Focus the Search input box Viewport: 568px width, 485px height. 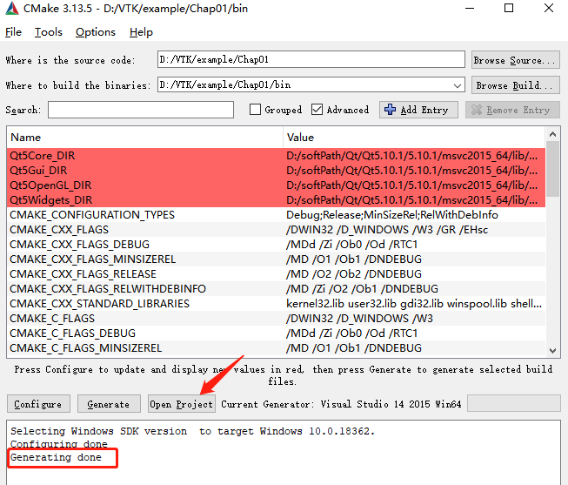pyautogui.click(x=141, y=110)
